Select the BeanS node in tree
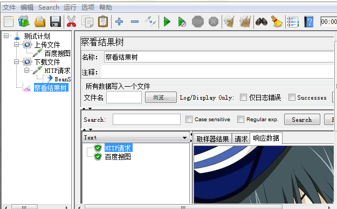Screen dimensions: 337x209 [63, 79]
